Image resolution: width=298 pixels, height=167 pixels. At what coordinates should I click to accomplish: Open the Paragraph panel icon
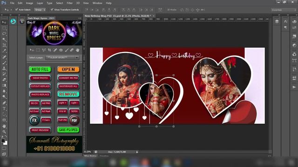[x=285, y=27]
